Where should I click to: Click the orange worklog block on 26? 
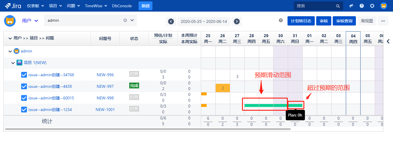tap(223, 88)
